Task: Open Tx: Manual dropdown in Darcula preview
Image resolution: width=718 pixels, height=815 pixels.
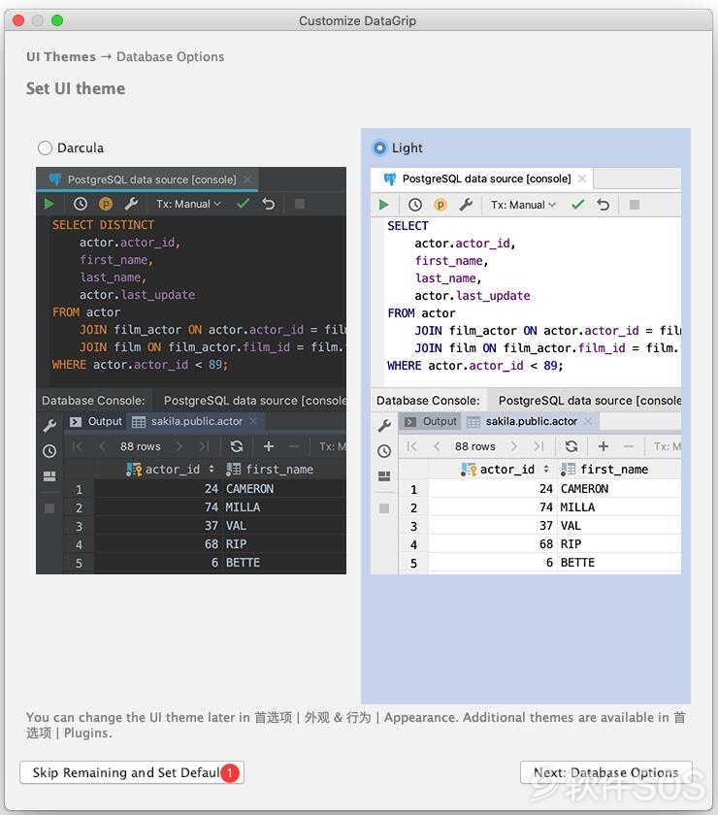Action: click(x=189, y=204)
